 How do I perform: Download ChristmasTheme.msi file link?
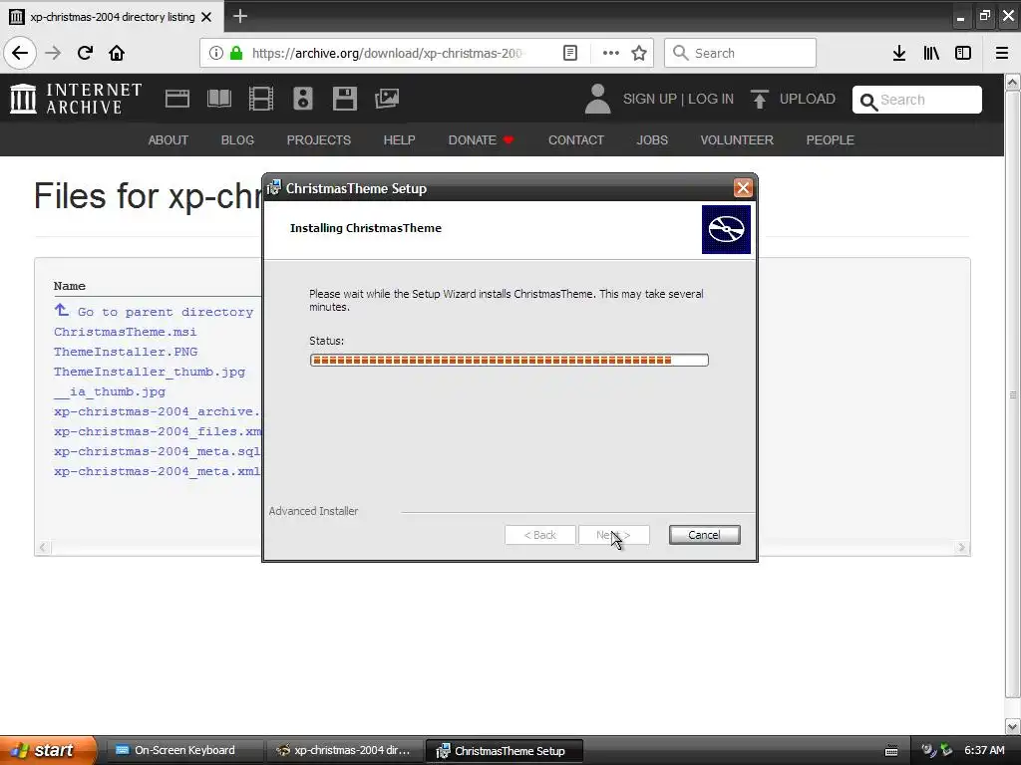coord(125,332)
